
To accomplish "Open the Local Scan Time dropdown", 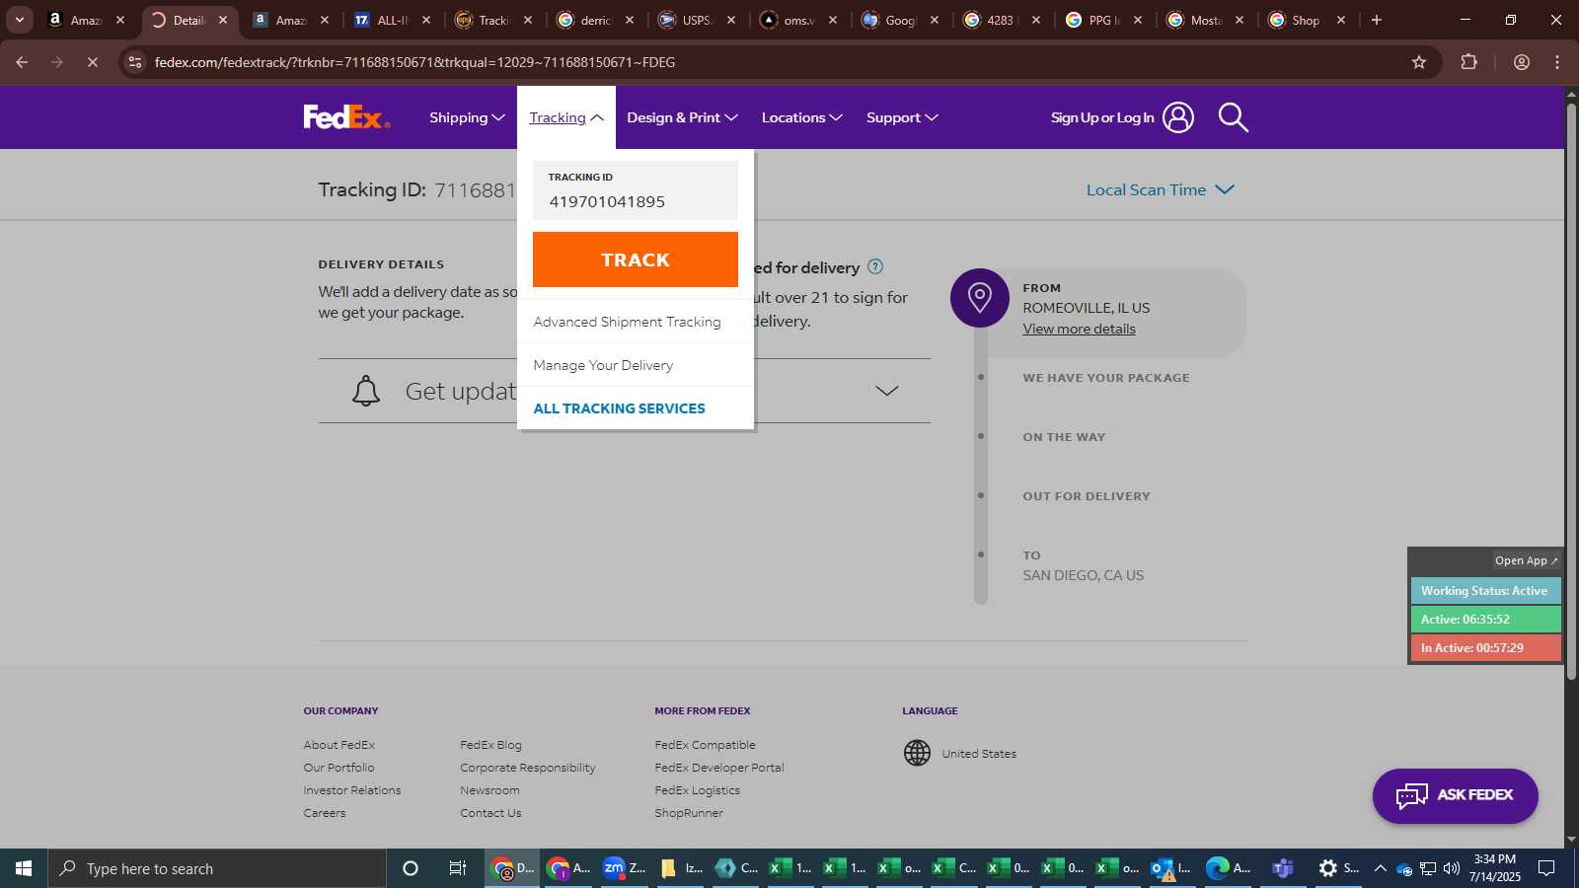I will tap(1160, 189).
